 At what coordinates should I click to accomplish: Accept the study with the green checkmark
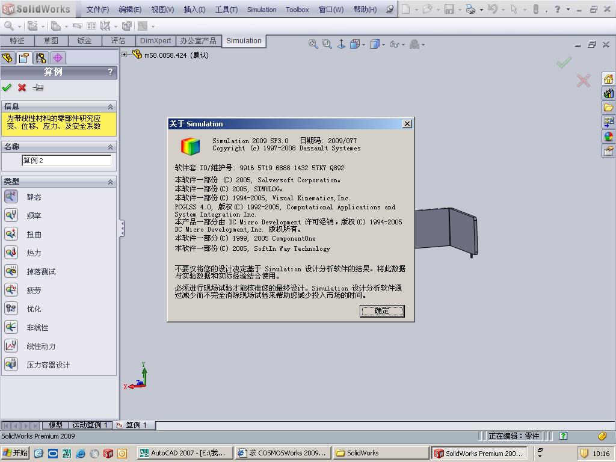tap(7, 88)
